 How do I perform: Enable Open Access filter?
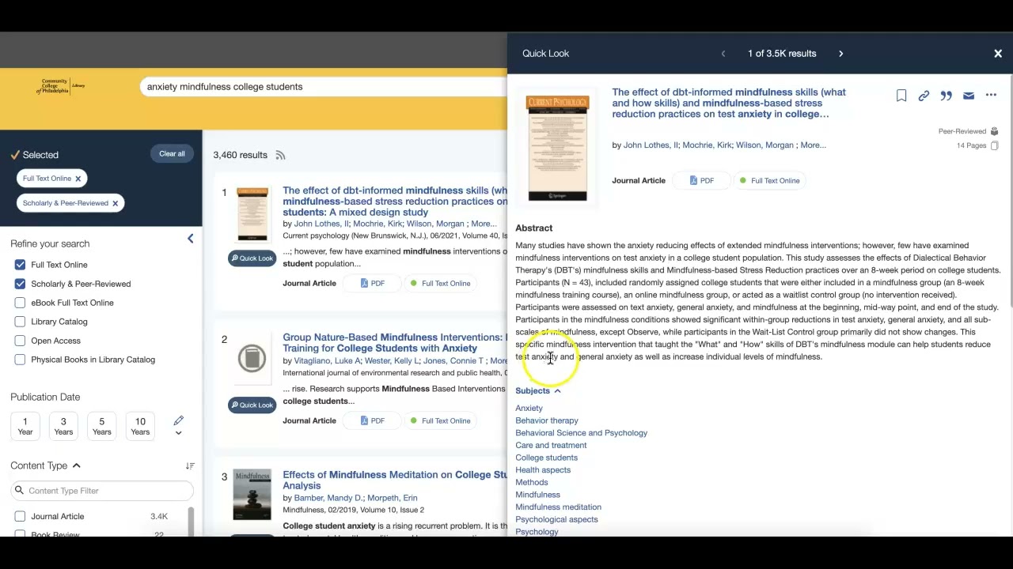[20, 341]
